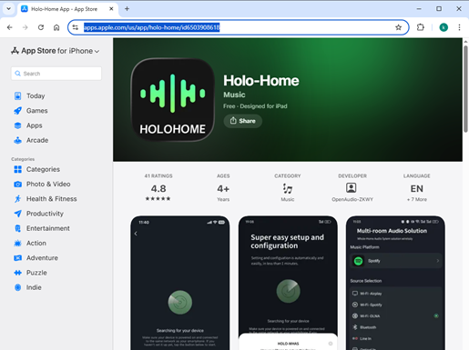Click the Arcade joystick icon
Screen dimensions: 469x350
pos(18,140)
